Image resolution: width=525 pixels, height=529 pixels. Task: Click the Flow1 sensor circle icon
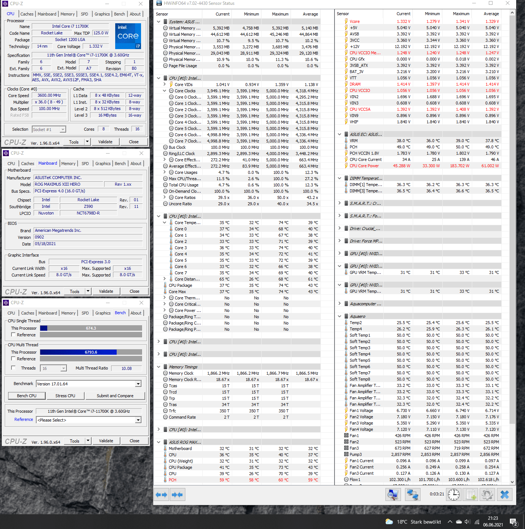346,480
